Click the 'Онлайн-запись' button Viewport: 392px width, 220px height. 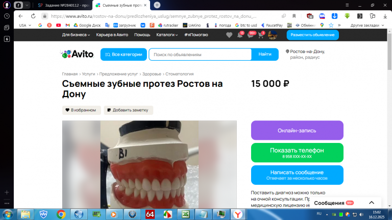click(297, 130)
